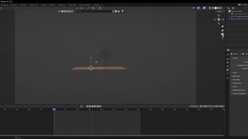248x139 pixels.
Task: Click the blue current frame marker
Action: click(x=54, y=109)
